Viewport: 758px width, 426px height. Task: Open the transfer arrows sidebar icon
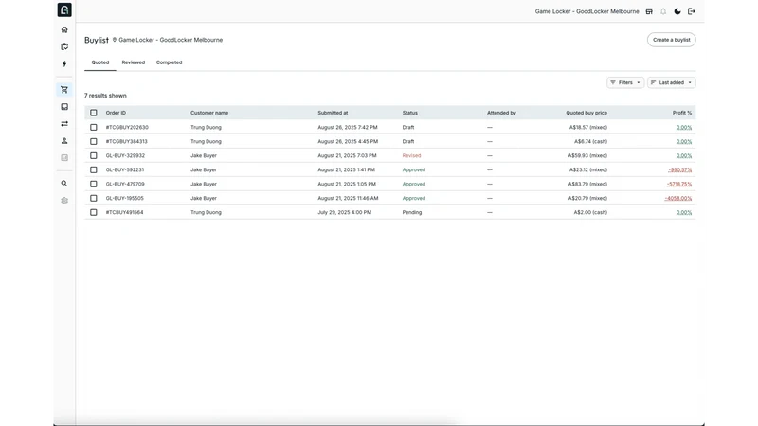[x=64, y=124]
